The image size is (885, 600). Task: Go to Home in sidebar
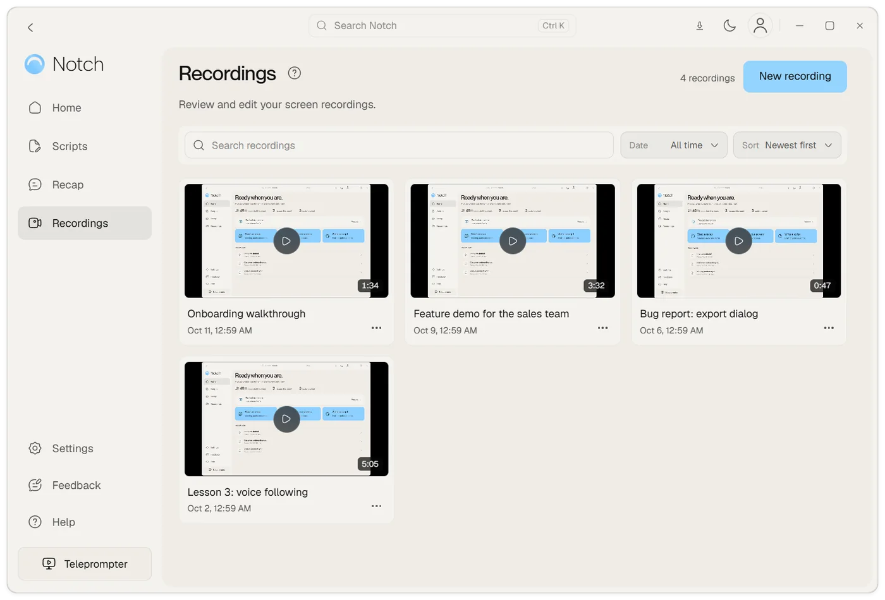click(x=85, y=108)
